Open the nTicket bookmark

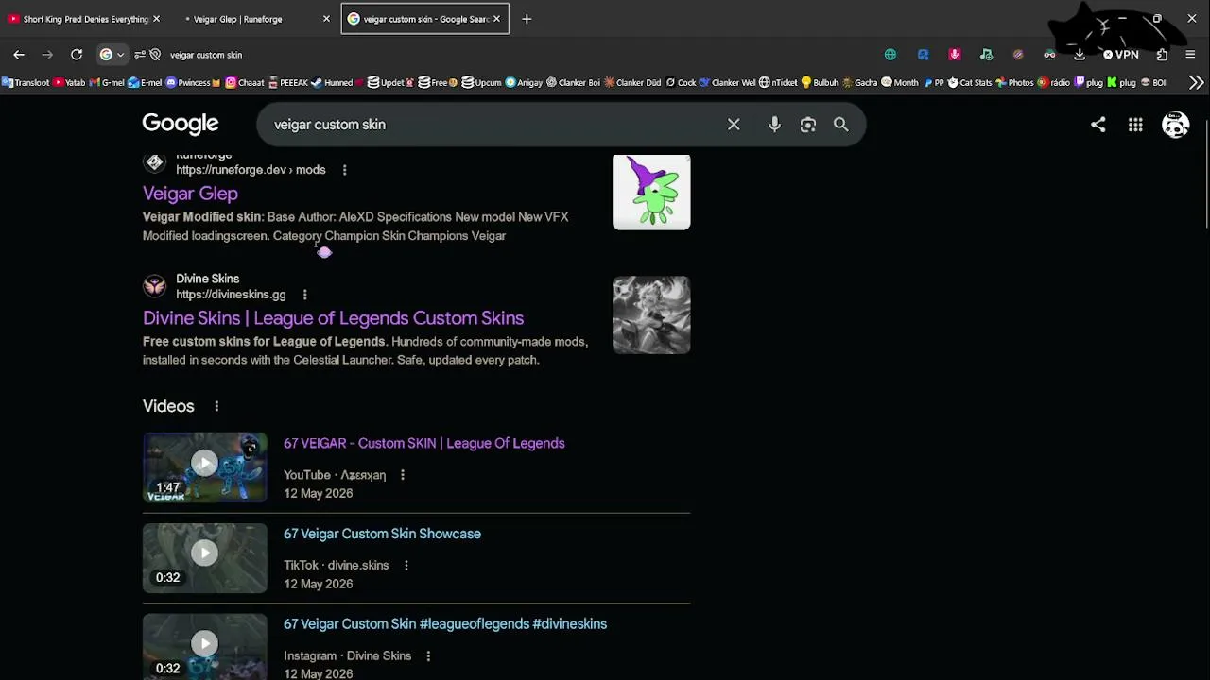[779, 83]
